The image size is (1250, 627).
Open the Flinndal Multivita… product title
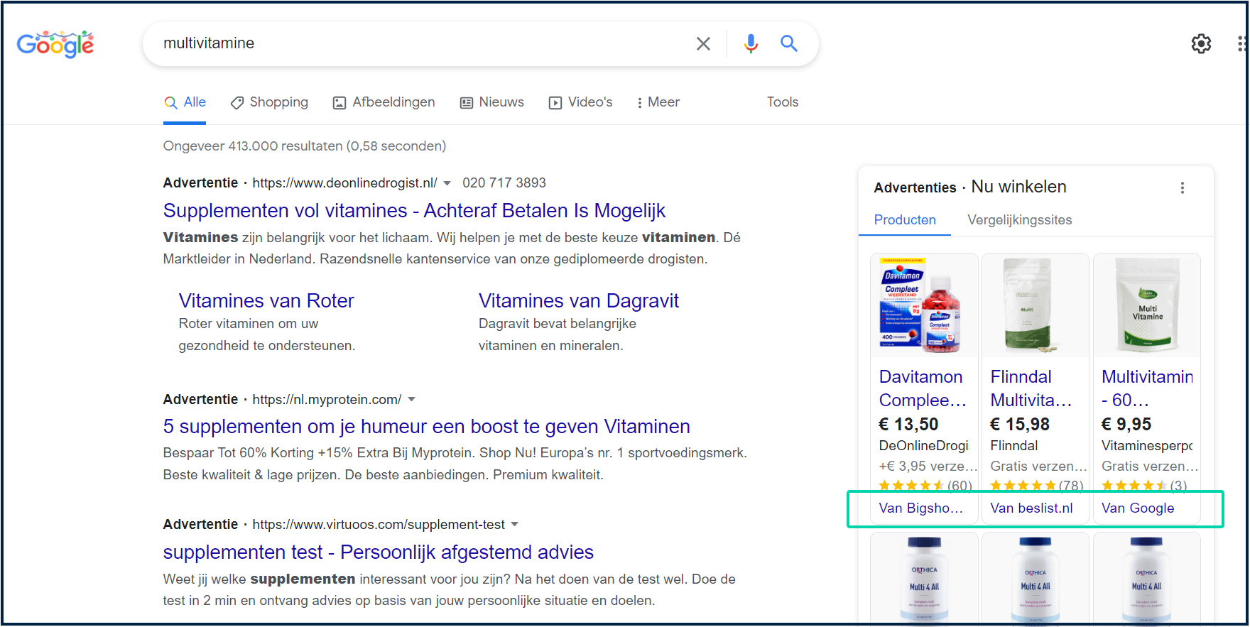pyautogui.click(x=1031, y=388)
